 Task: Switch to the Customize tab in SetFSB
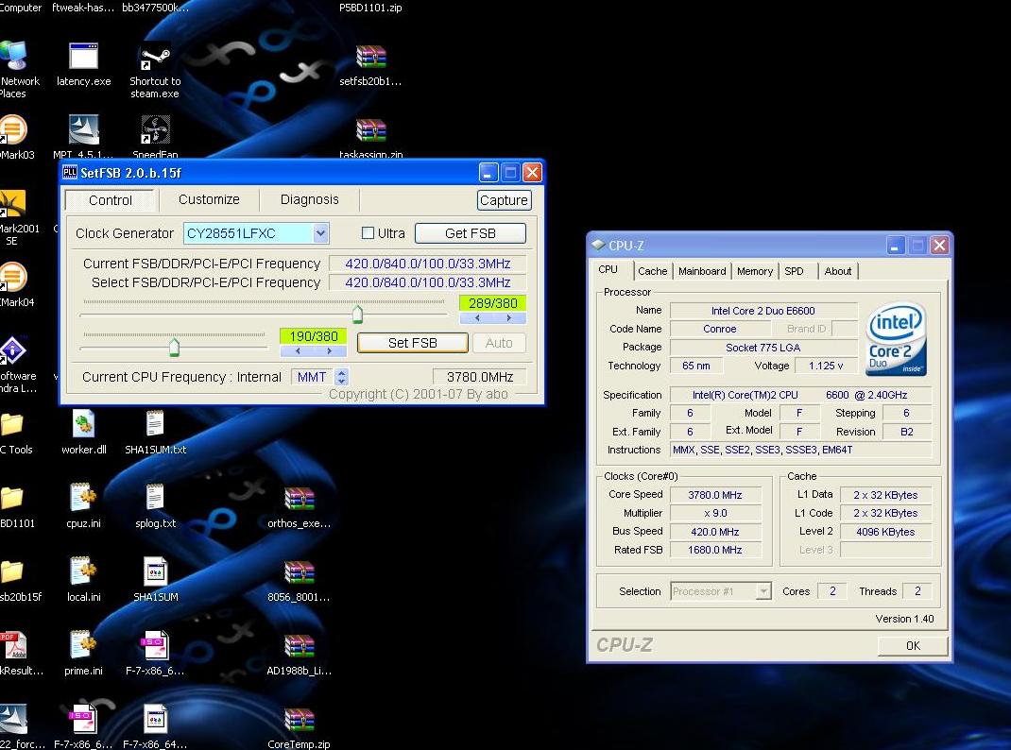(x=209, y=199)
